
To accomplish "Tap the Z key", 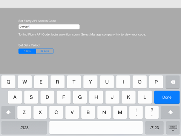I will (24, 112).
